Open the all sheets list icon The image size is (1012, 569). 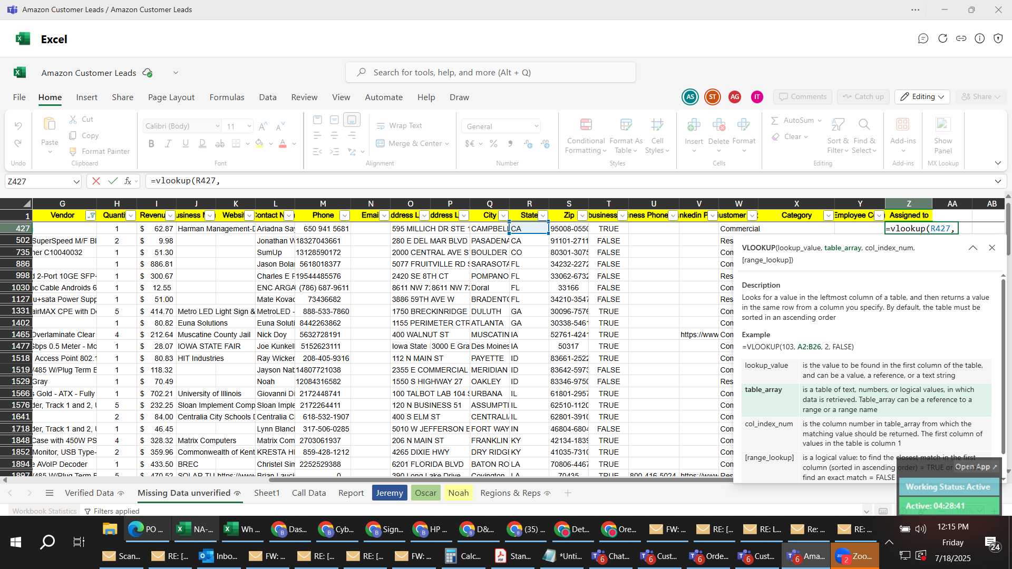click(50, 493)
